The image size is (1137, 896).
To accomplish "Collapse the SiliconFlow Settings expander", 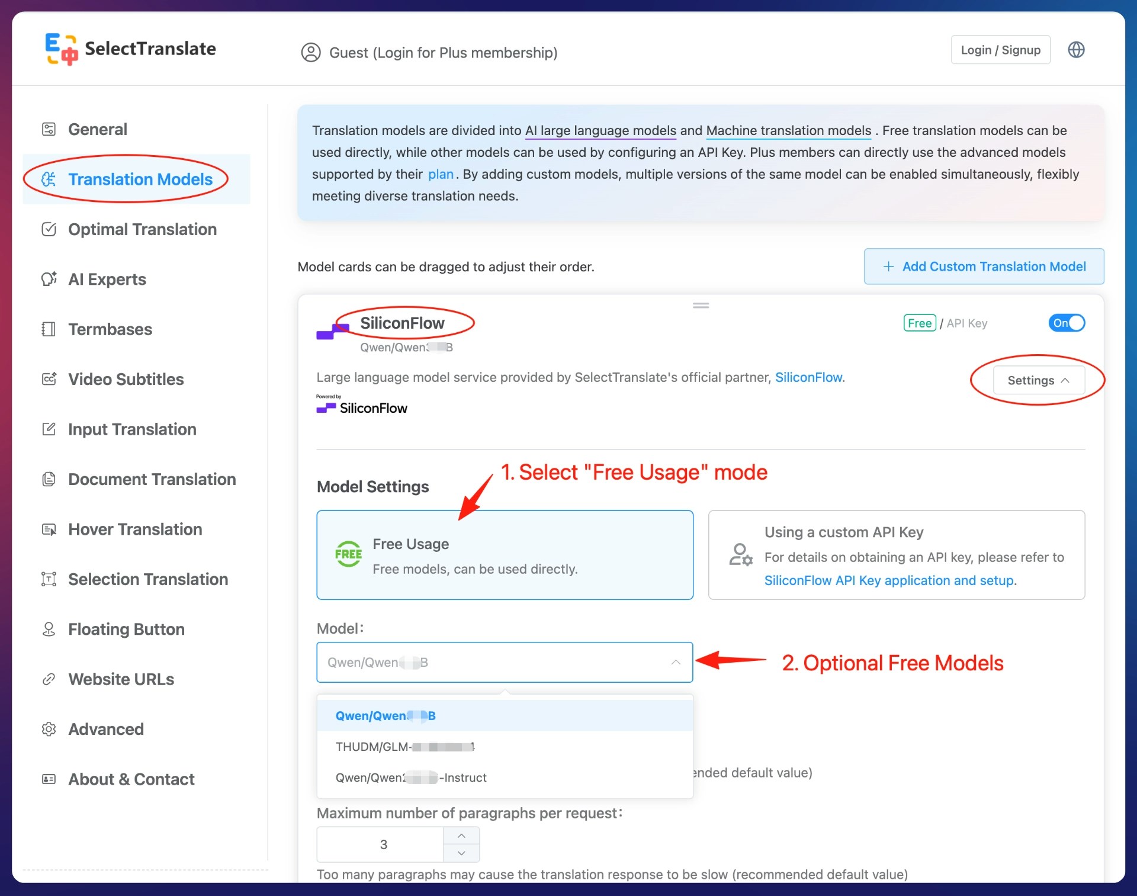I will (x=1038, y=380).
